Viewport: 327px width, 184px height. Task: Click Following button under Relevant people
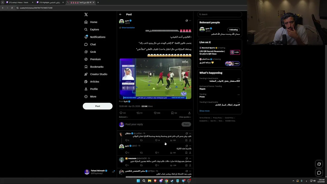coord(233,30)
